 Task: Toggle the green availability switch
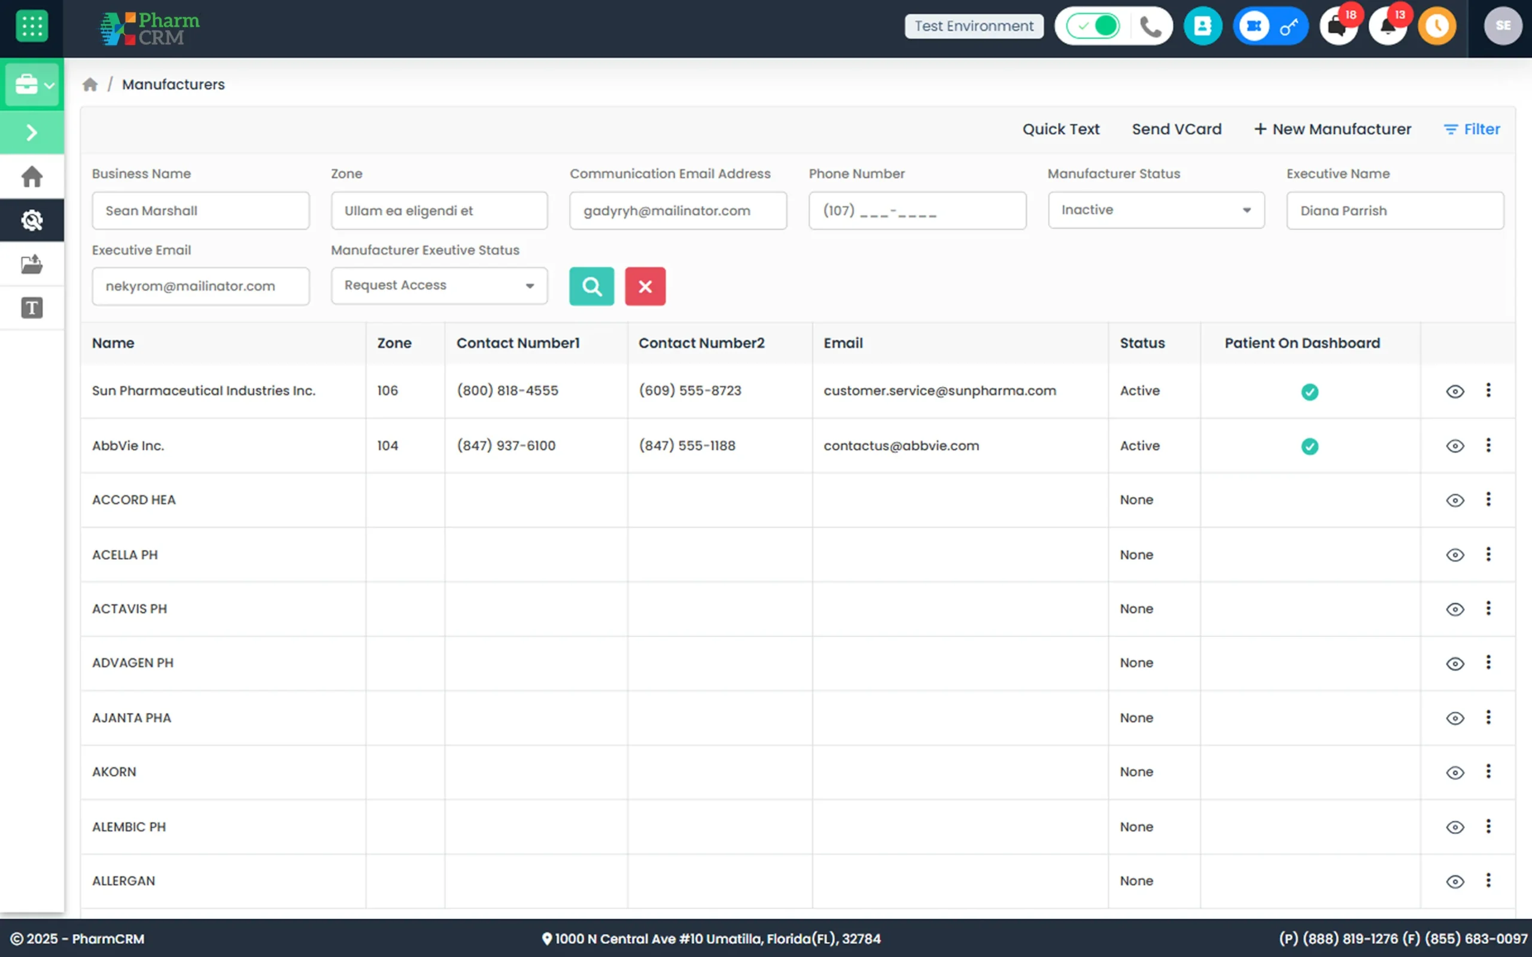[x=1093, y=26]
